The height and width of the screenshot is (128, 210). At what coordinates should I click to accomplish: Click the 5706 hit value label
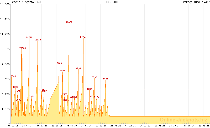pyautogui.click(x=94, y=78)
